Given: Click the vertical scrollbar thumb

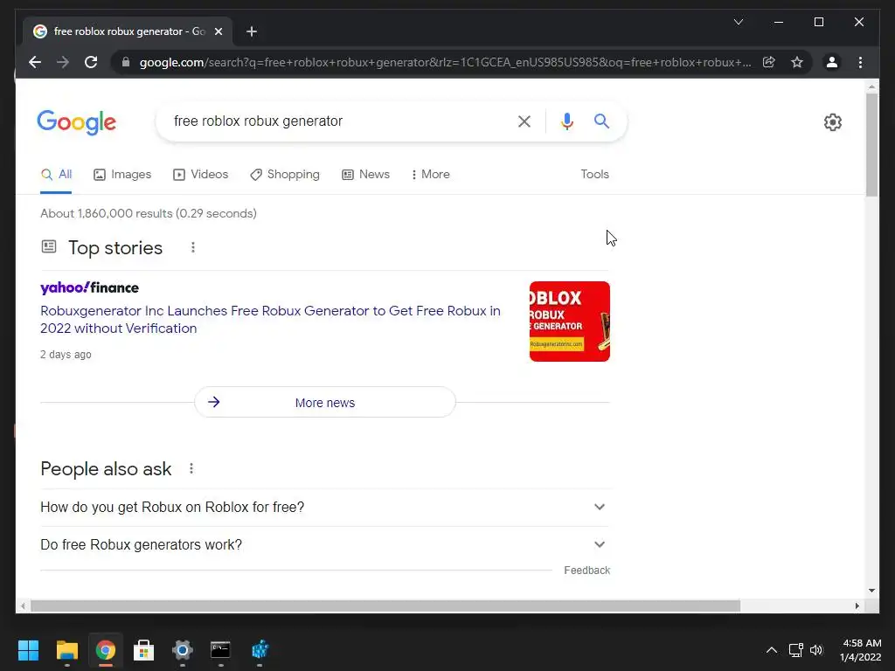Looking at the screenshot, I should click(x=871, y=145).
